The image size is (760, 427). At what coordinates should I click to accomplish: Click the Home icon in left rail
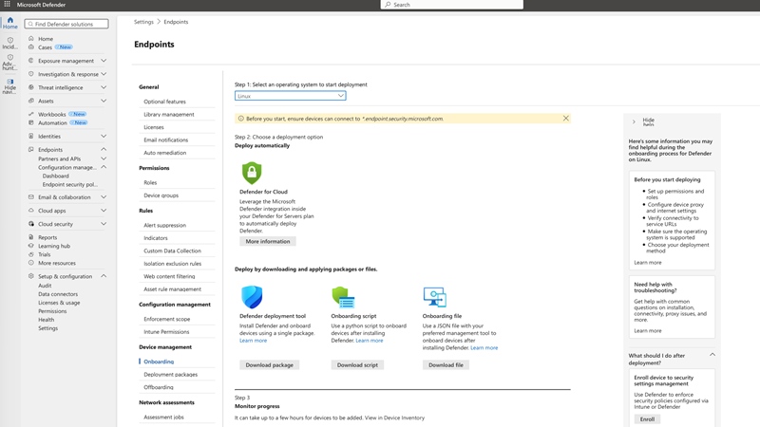click(x=10, y=23)
